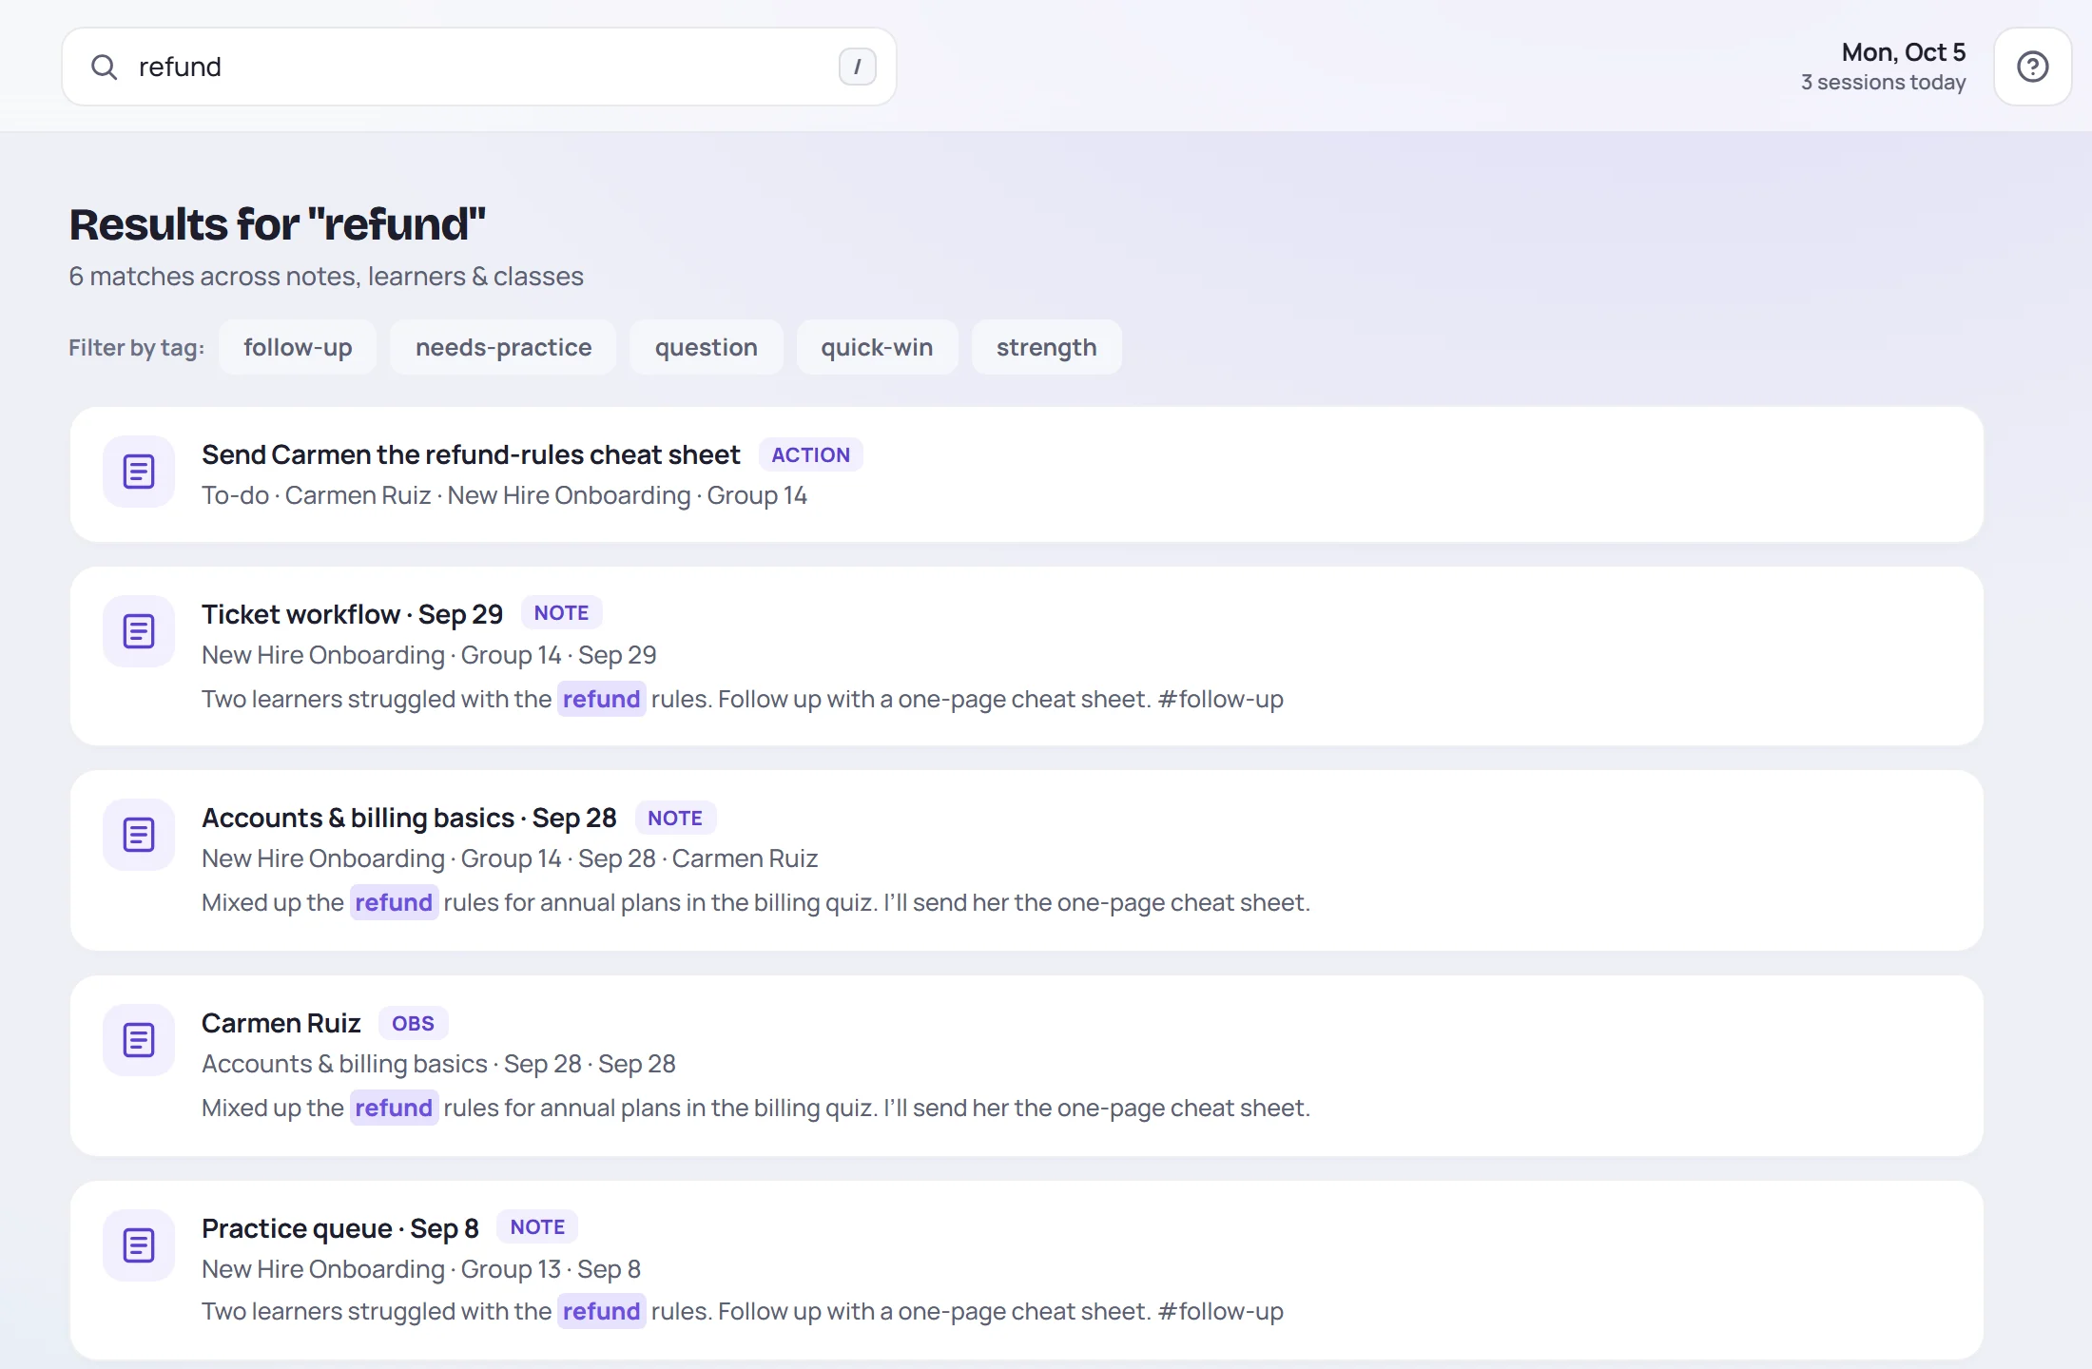Click '6 matches across notes, learners & classes'
2092x1369 pixels.
click(x=326, y=276)
